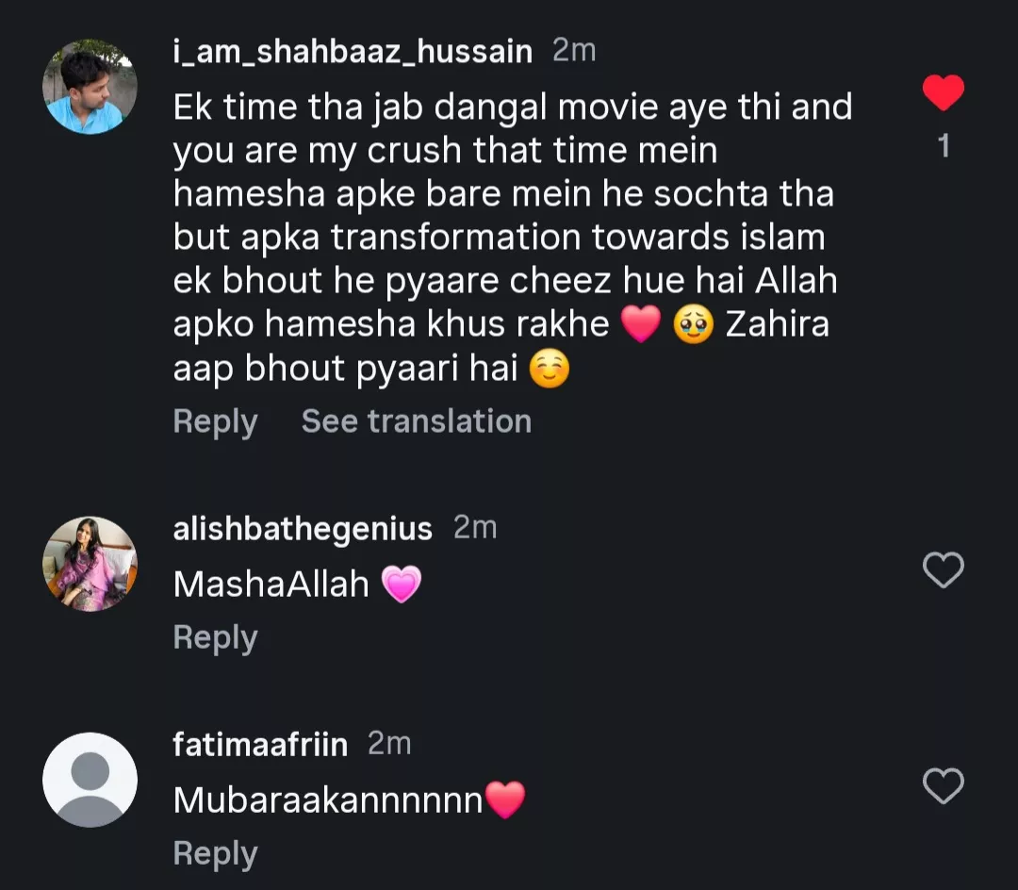Open username fatimaafriin
The width and height of the screenshot is (1018, 890).
[x=260, y=745]
